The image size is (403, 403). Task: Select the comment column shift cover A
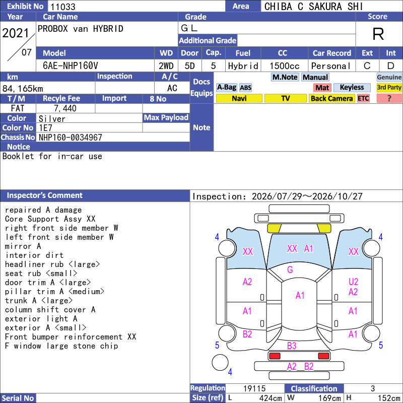(50, 310)
